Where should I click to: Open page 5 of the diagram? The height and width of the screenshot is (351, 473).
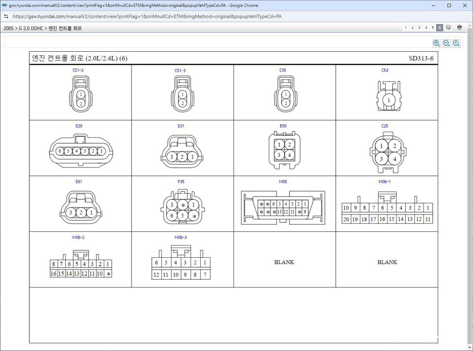(x=432, y=28)
